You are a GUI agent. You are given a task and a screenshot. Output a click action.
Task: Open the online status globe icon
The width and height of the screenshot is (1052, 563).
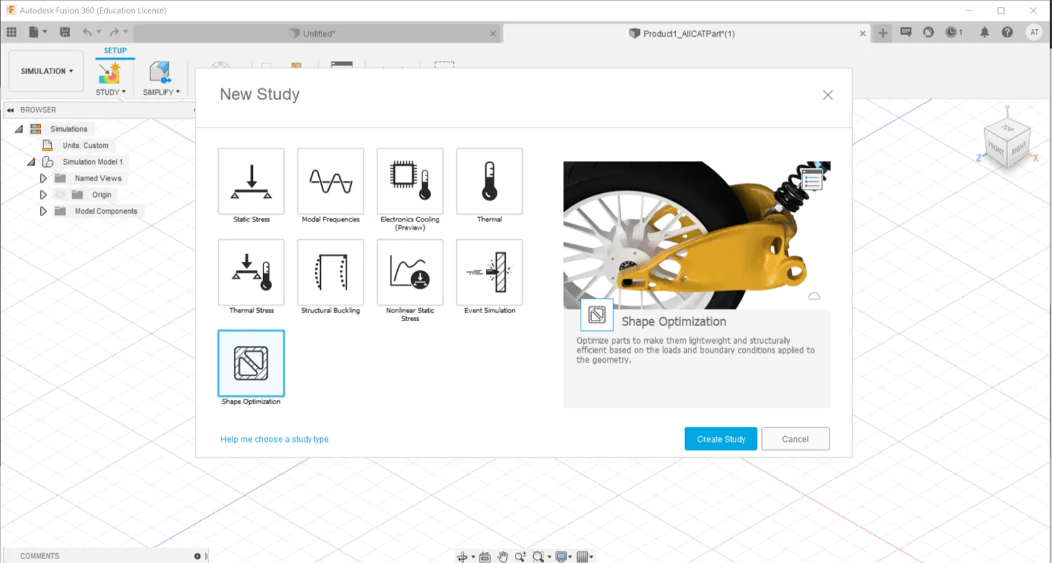coord(928,32)
